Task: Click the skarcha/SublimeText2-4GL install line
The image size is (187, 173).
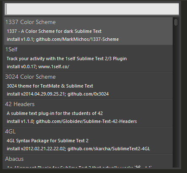Action: [x=78, y=149]
